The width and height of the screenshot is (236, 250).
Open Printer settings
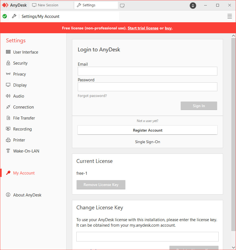coord(19,140)
